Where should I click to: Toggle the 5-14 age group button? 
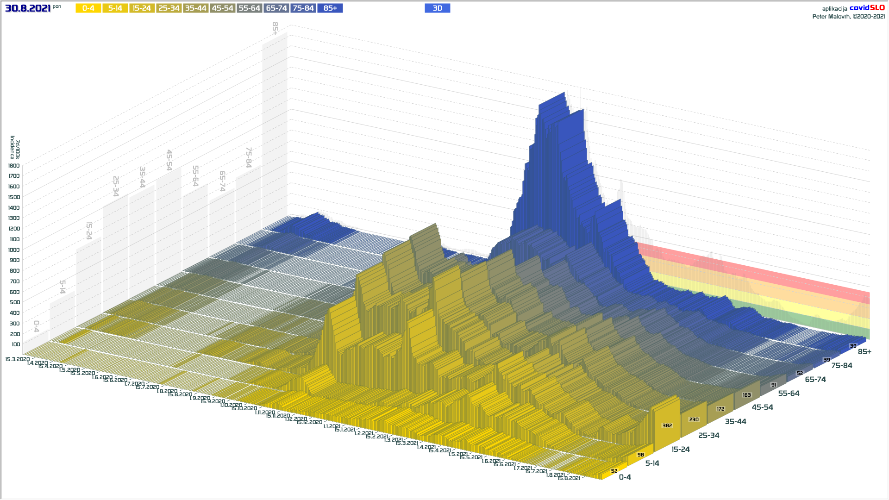point(115,8)
